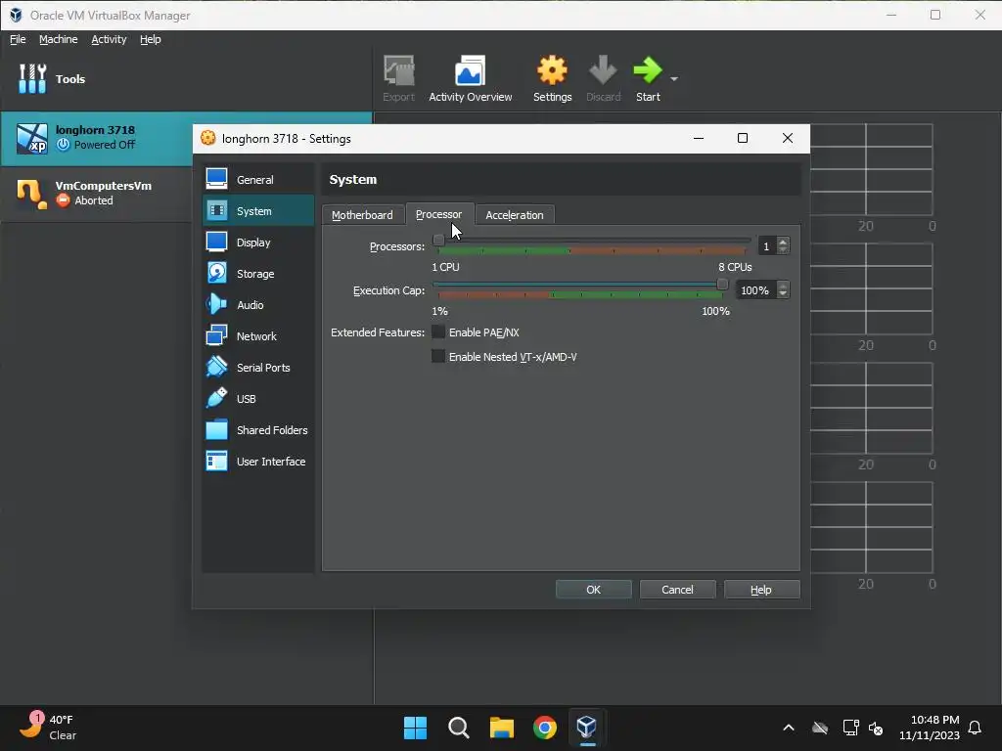This screenshot has height=751, width=1002.
Task: Click Help in the Settings dialog
Action: point(761,590)
